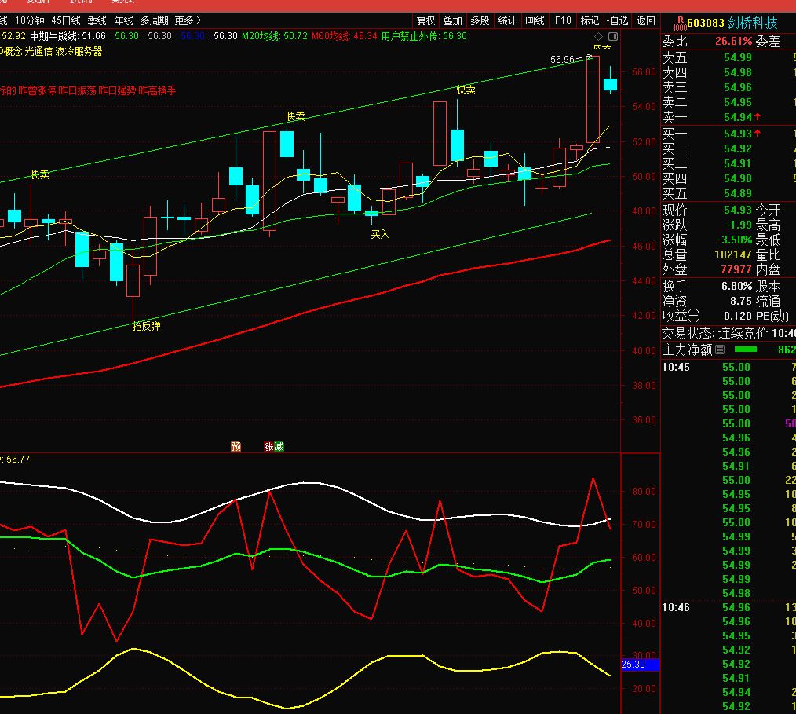Click the 净资 value 8.75

741,301
